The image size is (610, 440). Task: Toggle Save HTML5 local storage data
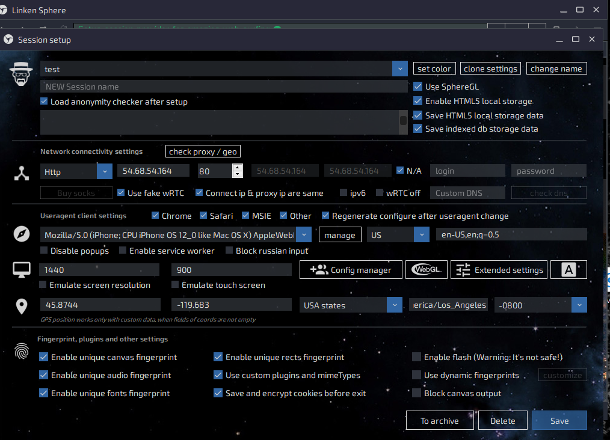(418, 115)
